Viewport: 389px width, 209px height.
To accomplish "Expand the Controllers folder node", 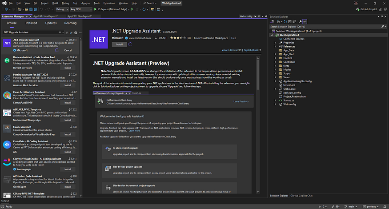I will pyautogui.click(x=276, y=62).
